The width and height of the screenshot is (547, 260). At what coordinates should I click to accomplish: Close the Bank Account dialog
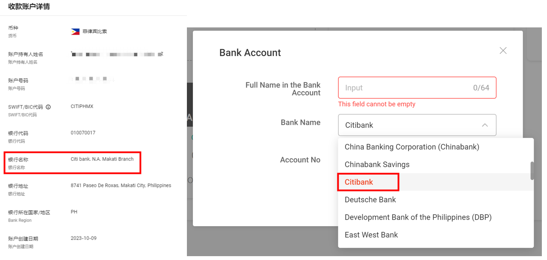point(503,51)
